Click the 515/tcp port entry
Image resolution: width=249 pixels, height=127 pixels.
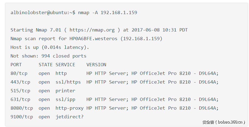click(20, 91)
